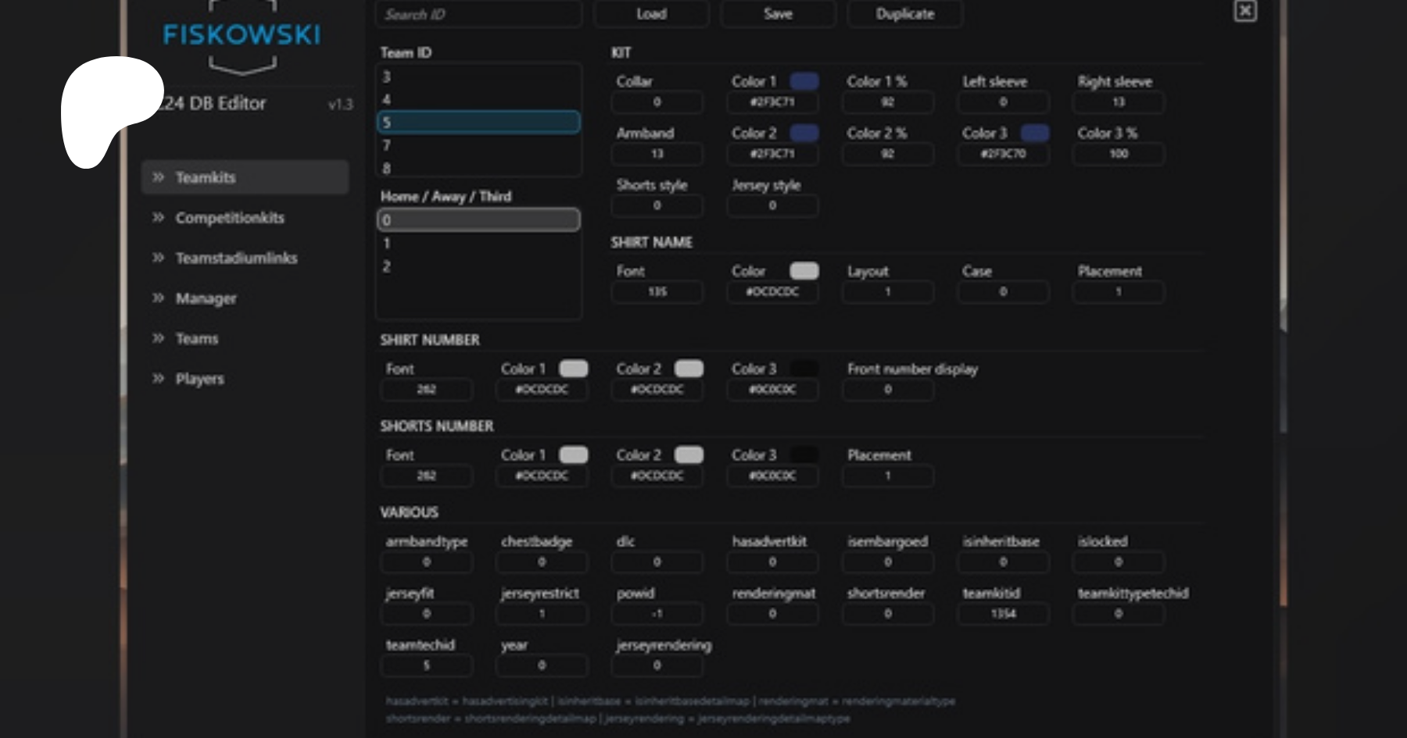Close the editor with the X icon

pyautogui.click(x=1245, y=11)
